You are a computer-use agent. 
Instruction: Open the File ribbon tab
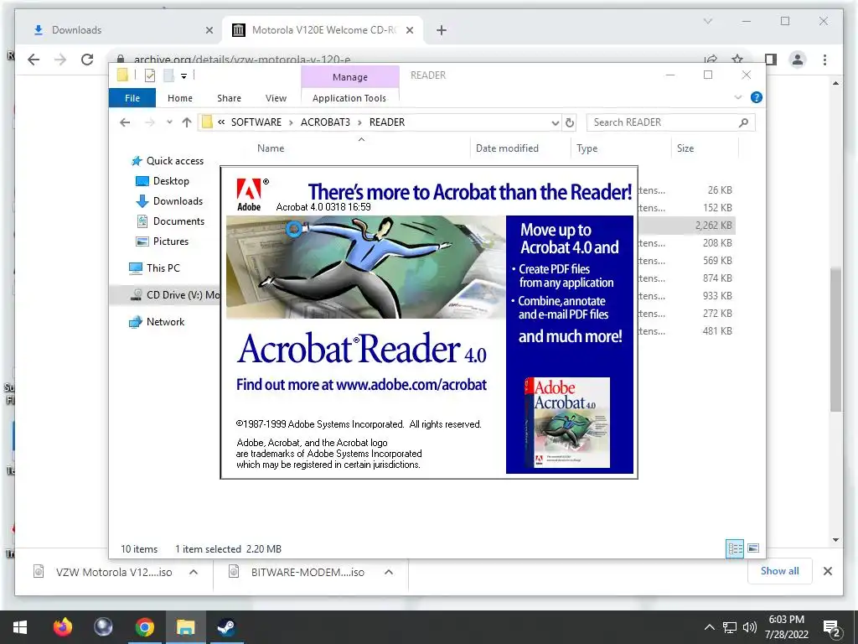click(132, 98)
